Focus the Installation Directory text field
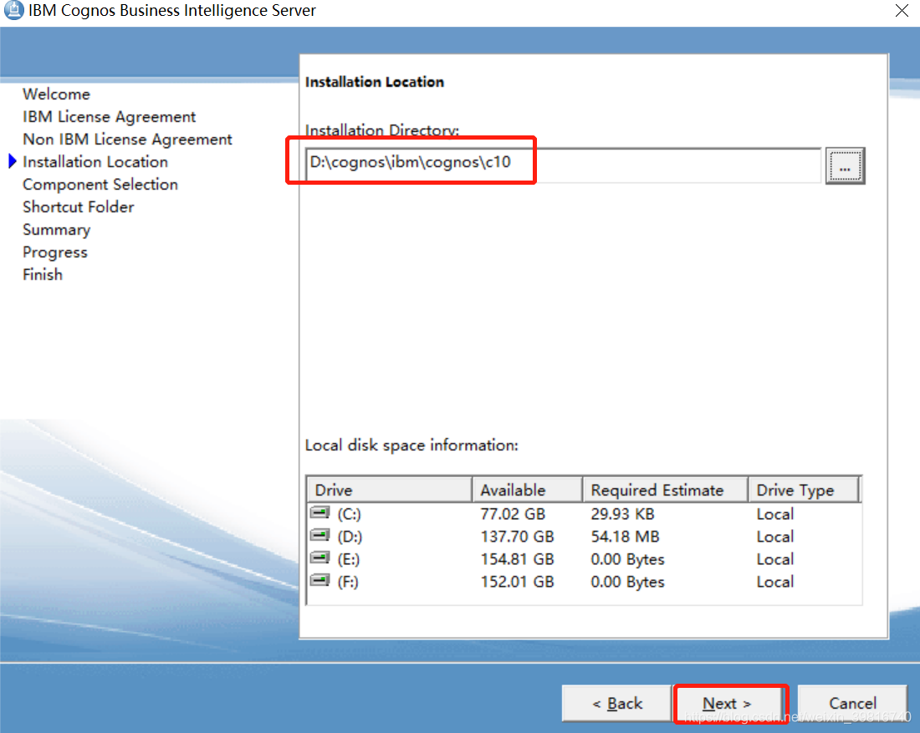The height and width of the screenshot is (733, 920). pos(563,165)
